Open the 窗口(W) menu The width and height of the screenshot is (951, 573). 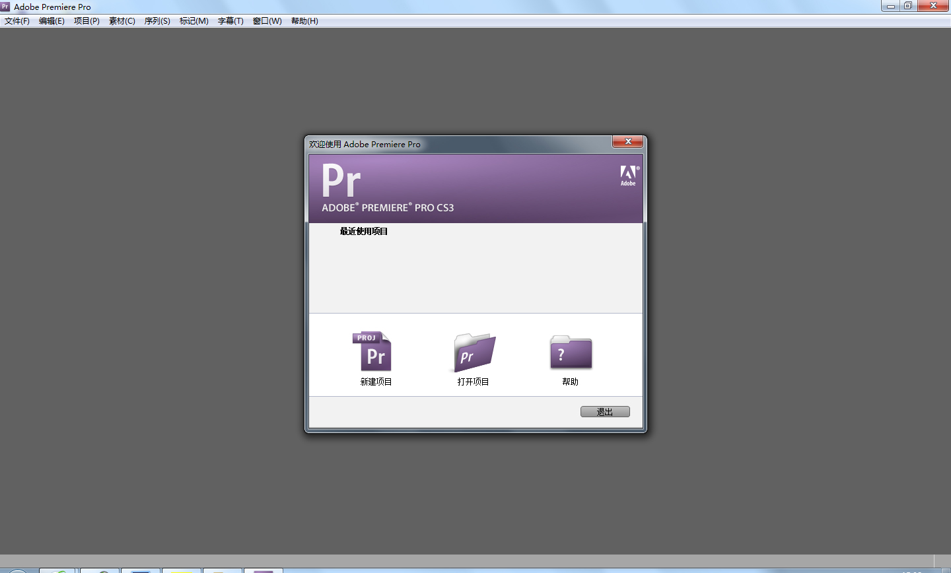click(267, 21)
